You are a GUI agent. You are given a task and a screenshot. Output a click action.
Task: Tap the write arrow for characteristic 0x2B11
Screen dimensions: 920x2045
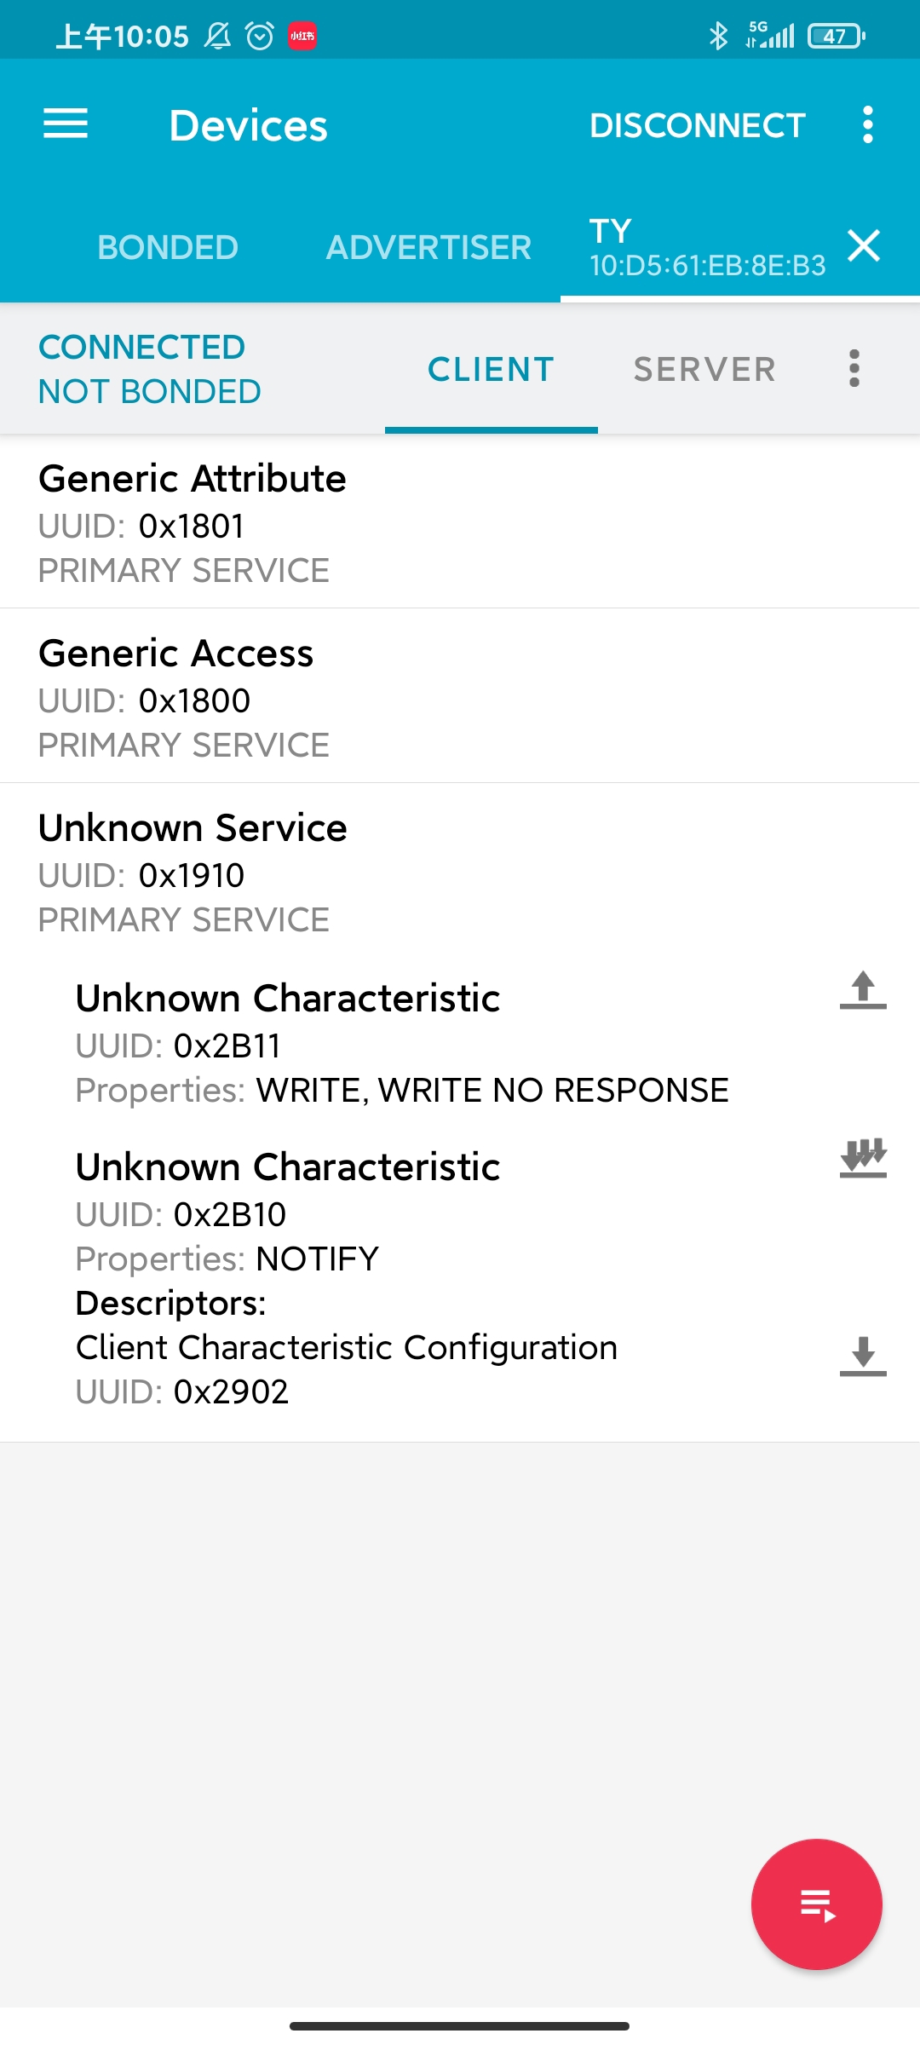(863, 990)
